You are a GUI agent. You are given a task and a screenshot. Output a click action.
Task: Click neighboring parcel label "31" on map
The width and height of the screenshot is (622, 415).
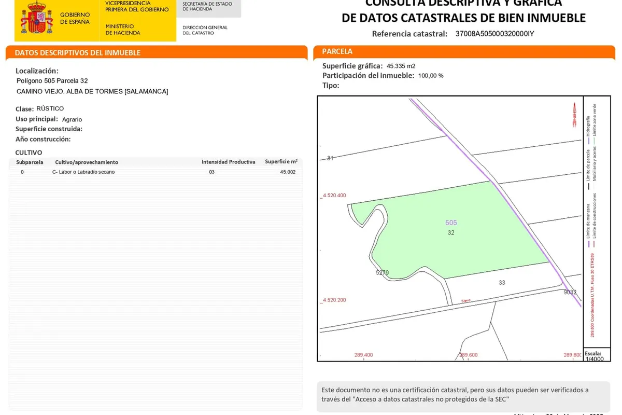click(330, 158)
